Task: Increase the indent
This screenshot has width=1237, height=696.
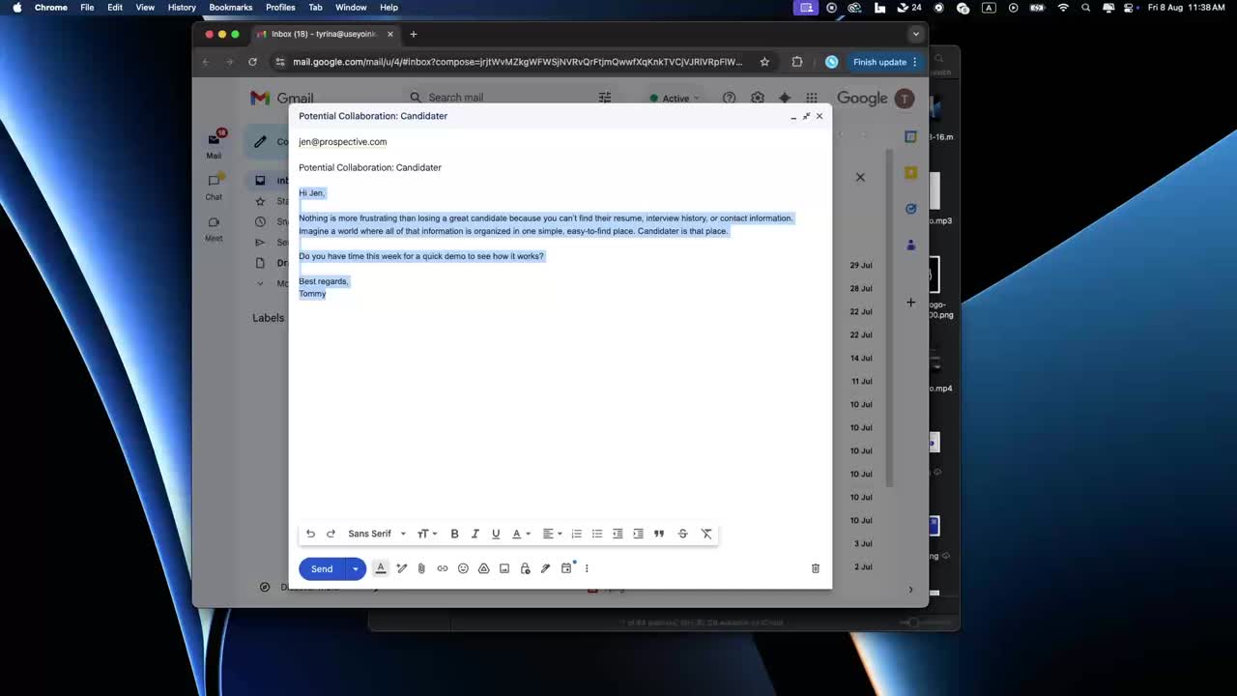Action: tap(638, 534)
